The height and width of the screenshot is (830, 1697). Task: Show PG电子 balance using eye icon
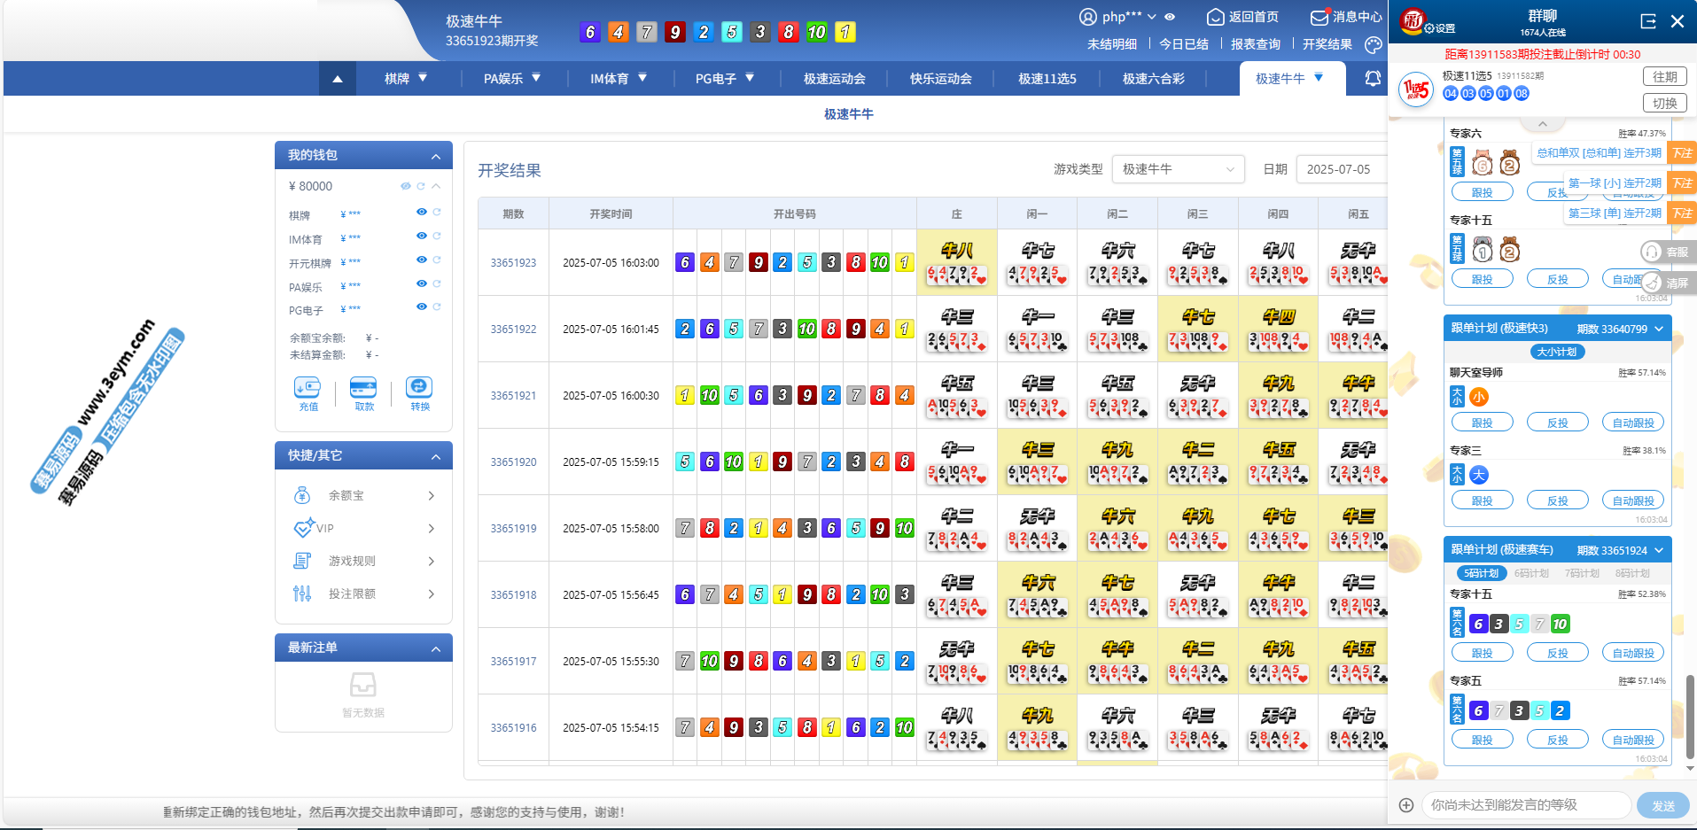click(422, 306)
